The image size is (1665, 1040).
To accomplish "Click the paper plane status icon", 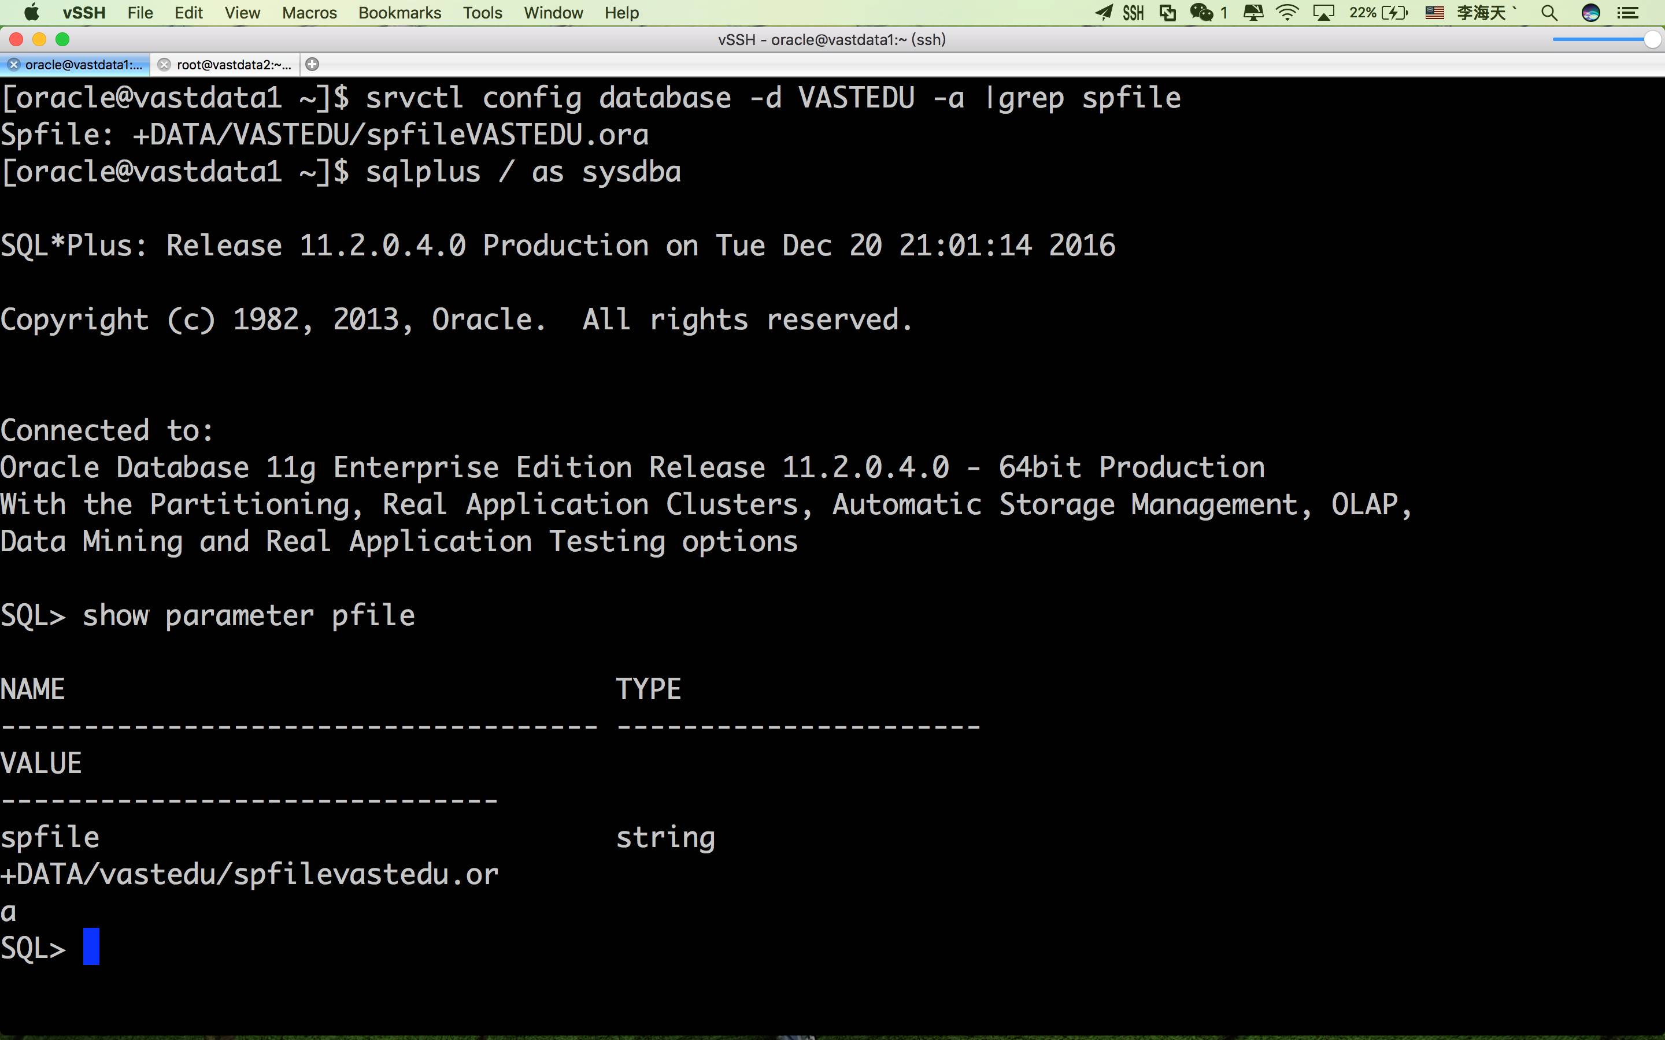I will pyautogui.click(x=1104, y=12).
